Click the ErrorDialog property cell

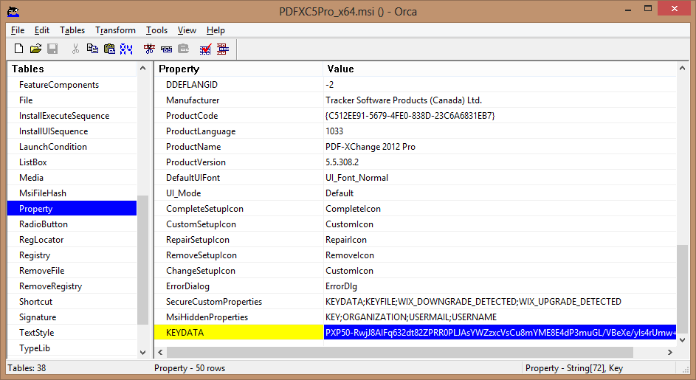click(239, 286)
